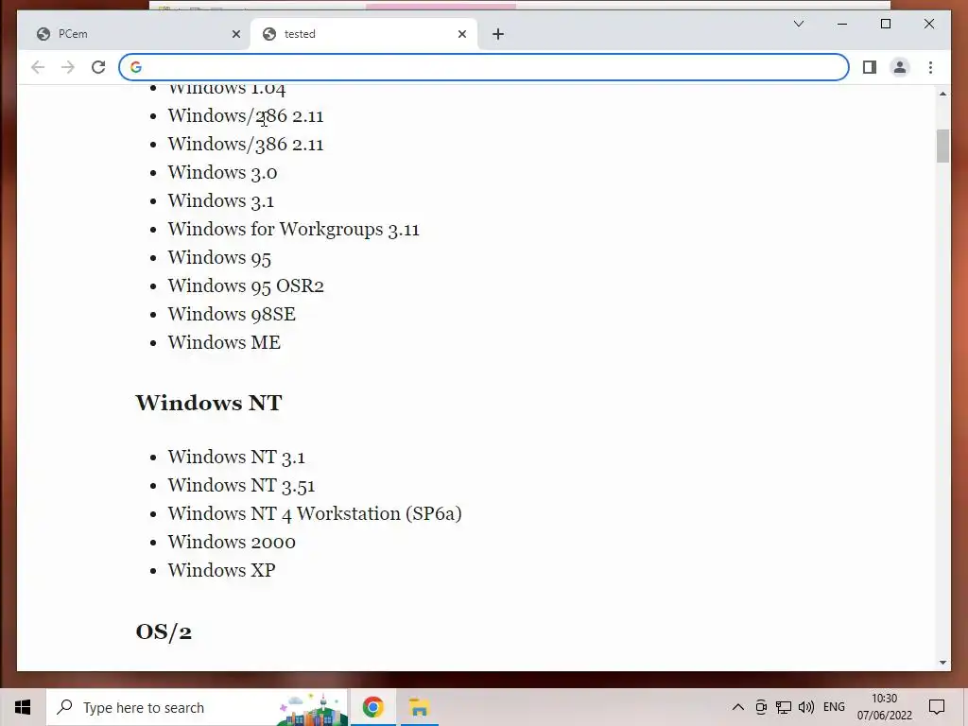Go back using the back arrow
968x726 pixels.
(x=38, y=67)
